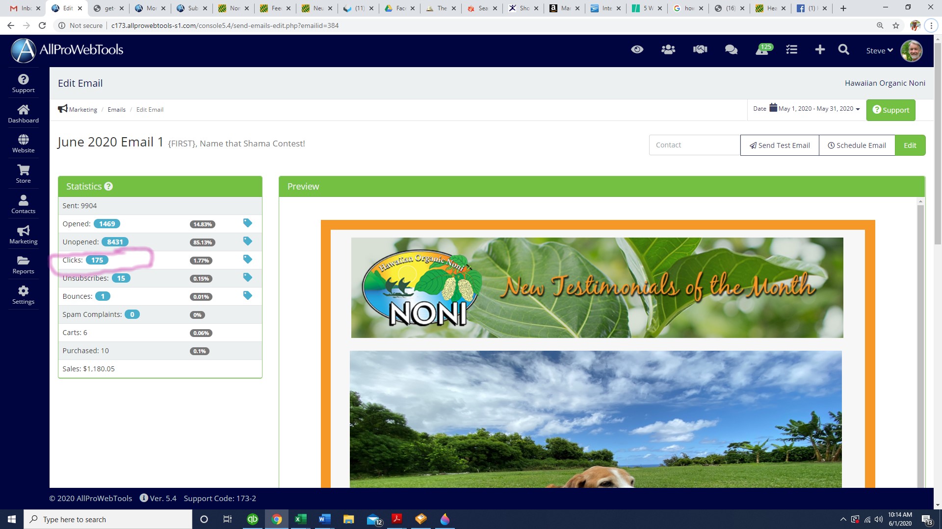This screenshot has width=942, height=529.
Task: Click the Unsubscribes count badge 15
Action: coord(121,278)
